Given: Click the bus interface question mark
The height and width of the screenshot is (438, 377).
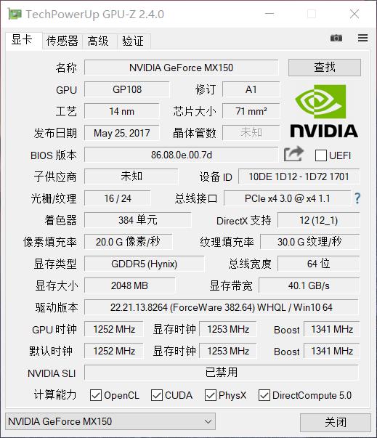Looking at the screenshot, I should coord(357,198).
